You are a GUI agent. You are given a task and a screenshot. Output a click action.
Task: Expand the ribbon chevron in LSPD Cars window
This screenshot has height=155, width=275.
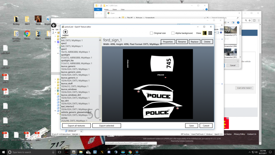203,9
